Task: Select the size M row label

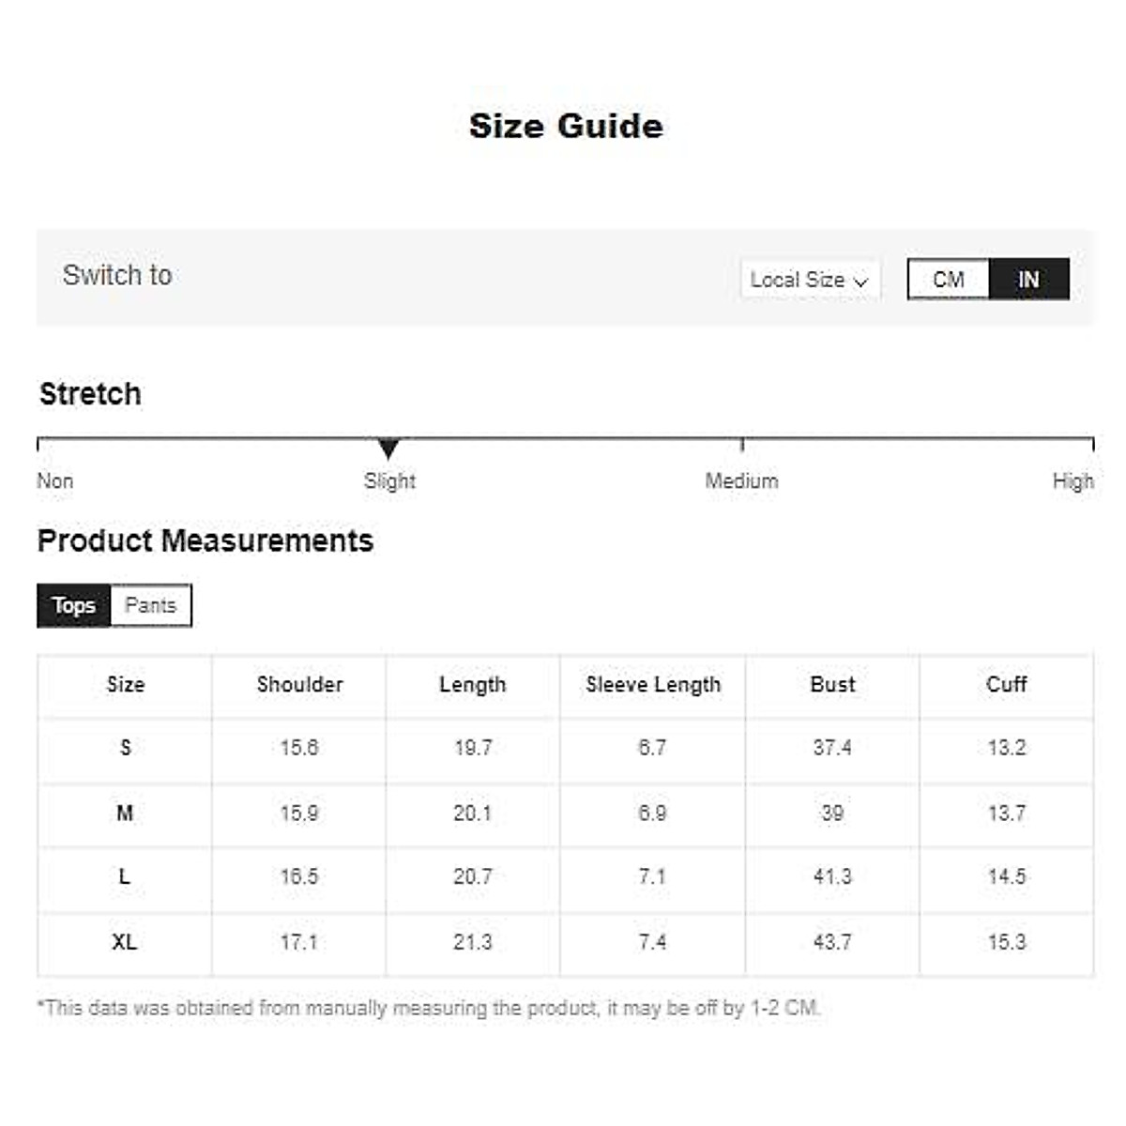Action: point(125,814)
